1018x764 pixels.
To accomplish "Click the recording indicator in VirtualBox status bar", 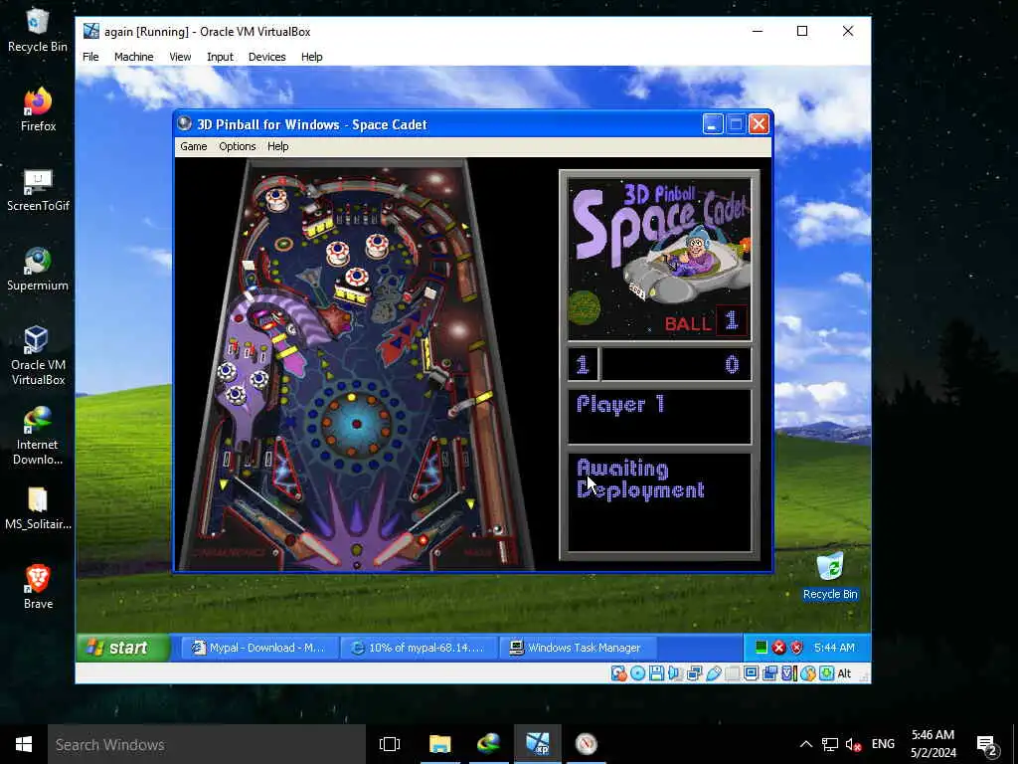I will [770, 673].
